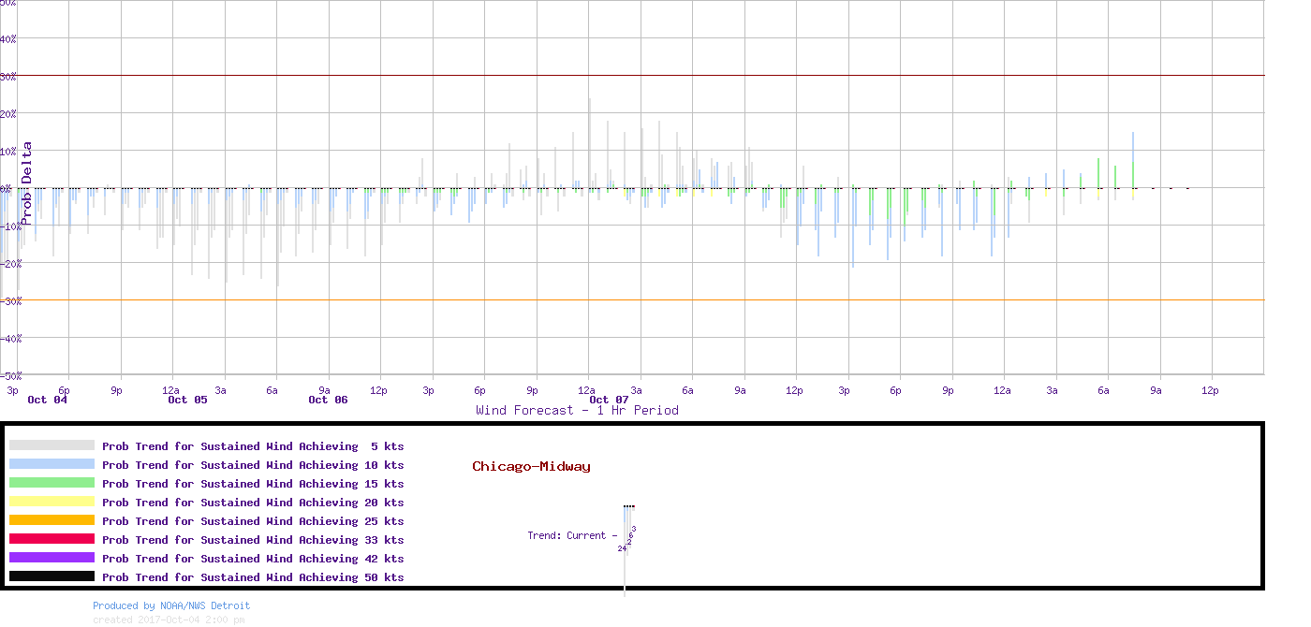This screenshot has height=627, width=1311.
Task: Click the Chicago-Midway station title
Action: (531, 466)
